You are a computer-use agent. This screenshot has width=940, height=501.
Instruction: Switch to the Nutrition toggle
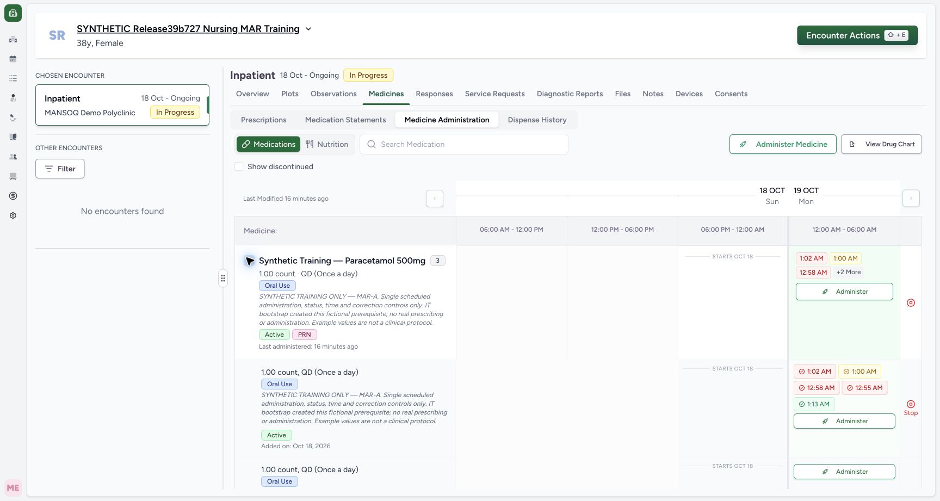pyautogui.click(x=327, y=144)
